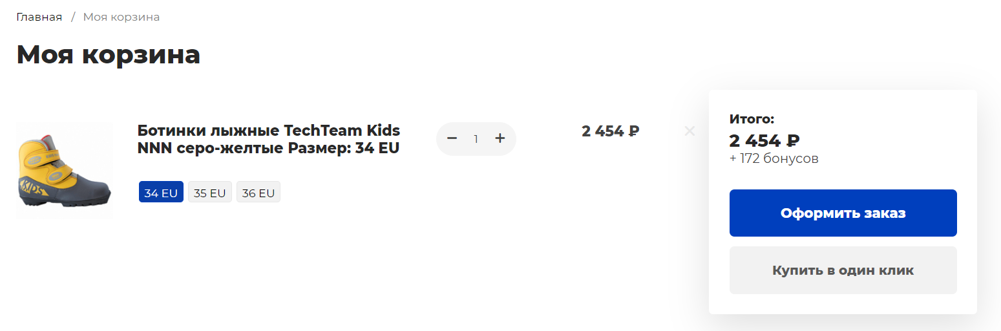Decrease boot quantity with the minus icon
The image size is (1001, 331).
coord(452,138)
